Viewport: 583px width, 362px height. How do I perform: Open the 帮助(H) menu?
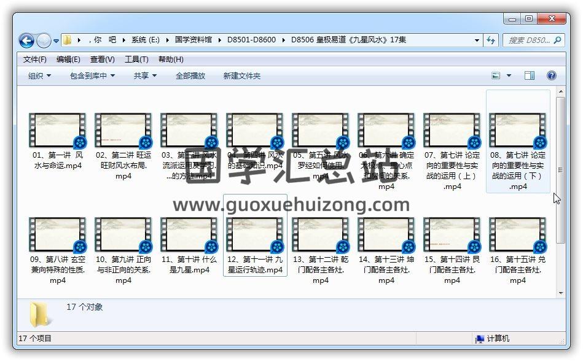pos(171,60)
